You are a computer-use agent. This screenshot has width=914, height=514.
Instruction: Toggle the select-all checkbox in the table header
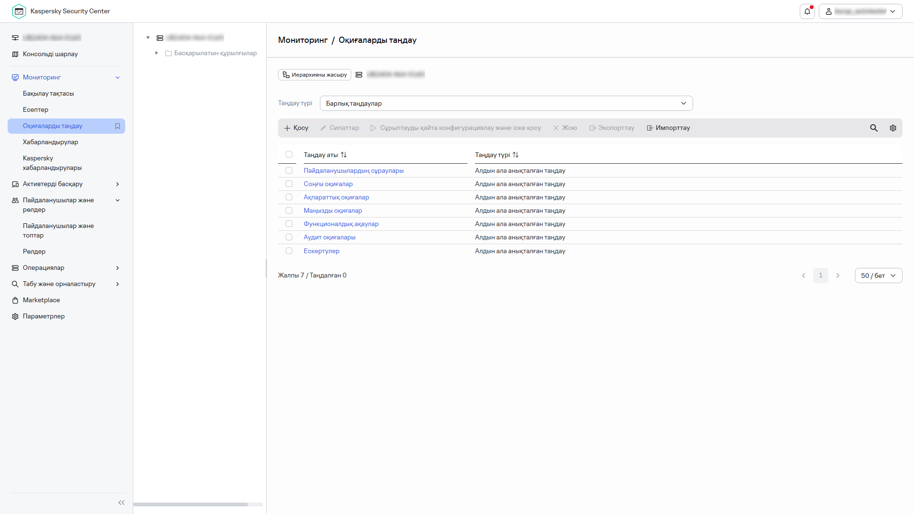[x=289, y=154]
